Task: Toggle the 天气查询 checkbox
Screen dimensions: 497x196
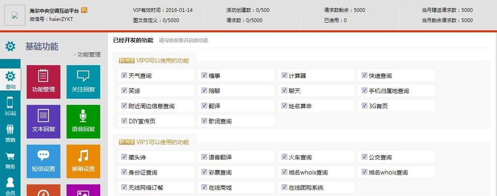Action: pyautogui.click(x=124, y=75)
